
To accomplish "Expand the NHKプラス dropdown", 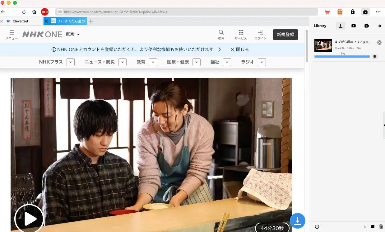I will click(x=71, y=62).
